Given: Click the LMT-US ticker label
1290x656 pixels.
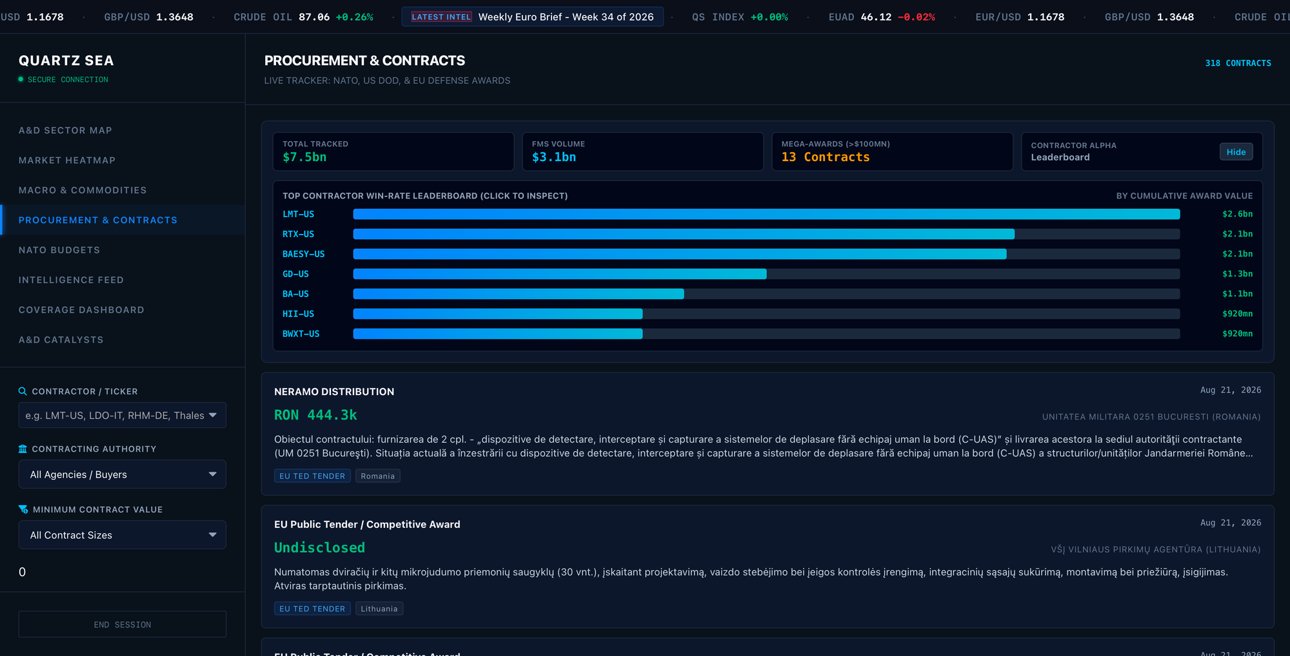Looking at the screenshot, I should click(298, 214).
